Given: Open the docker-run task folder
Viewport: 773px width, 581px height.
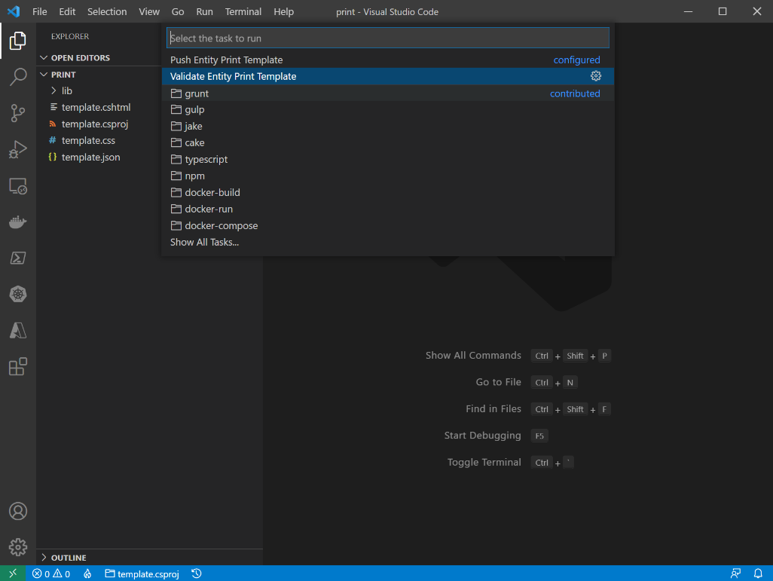Looking at the screenshot, I should [x=388, y=209].
